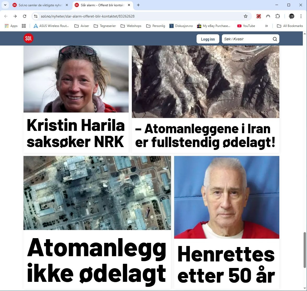The width and height of the screenshot is (307, 291).
Task: Switch to the Sol.no samler tab
Action: click(40, 5)
